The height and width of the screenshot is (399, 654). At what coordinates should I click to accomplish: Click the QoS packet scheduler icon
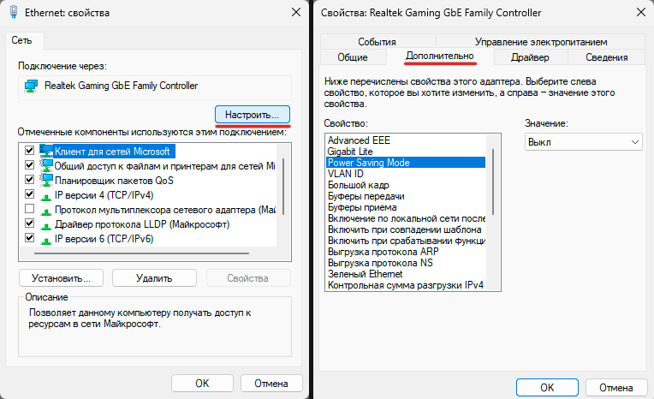click(46, 180)
